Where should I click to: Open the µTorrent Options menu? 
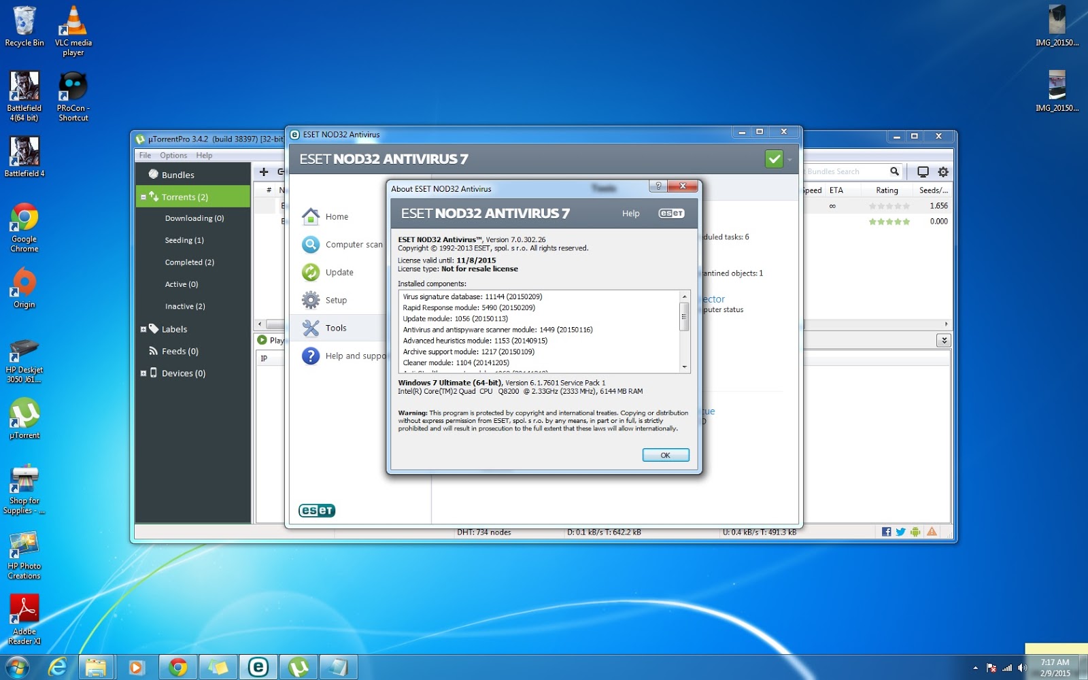coord(173,155)
